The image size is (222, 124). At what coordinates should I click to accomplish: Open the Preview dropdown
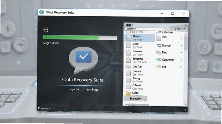tap(44, 108)
